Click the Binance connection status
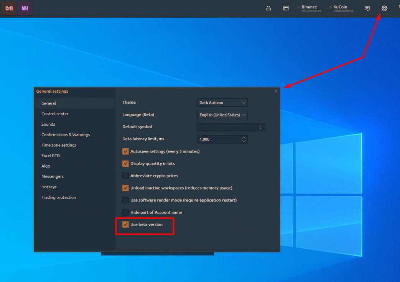Screen dimensions: 400x282 coord(309,8)
